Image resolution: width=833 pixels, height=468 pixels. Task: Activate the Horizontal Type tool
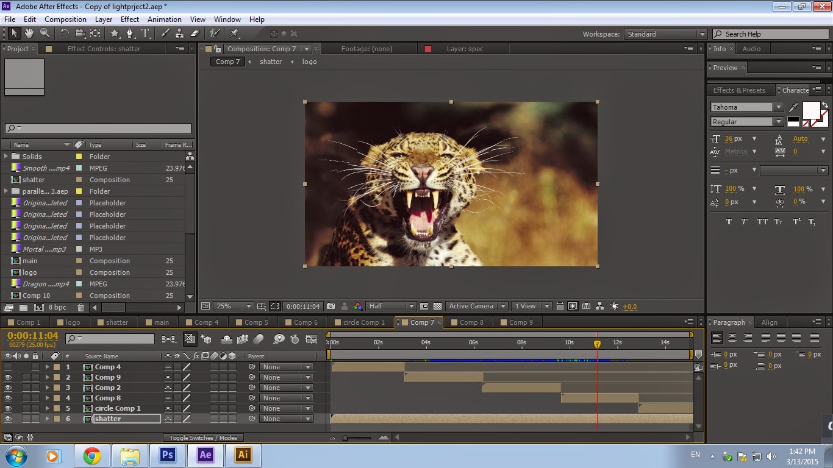[145, 34]
